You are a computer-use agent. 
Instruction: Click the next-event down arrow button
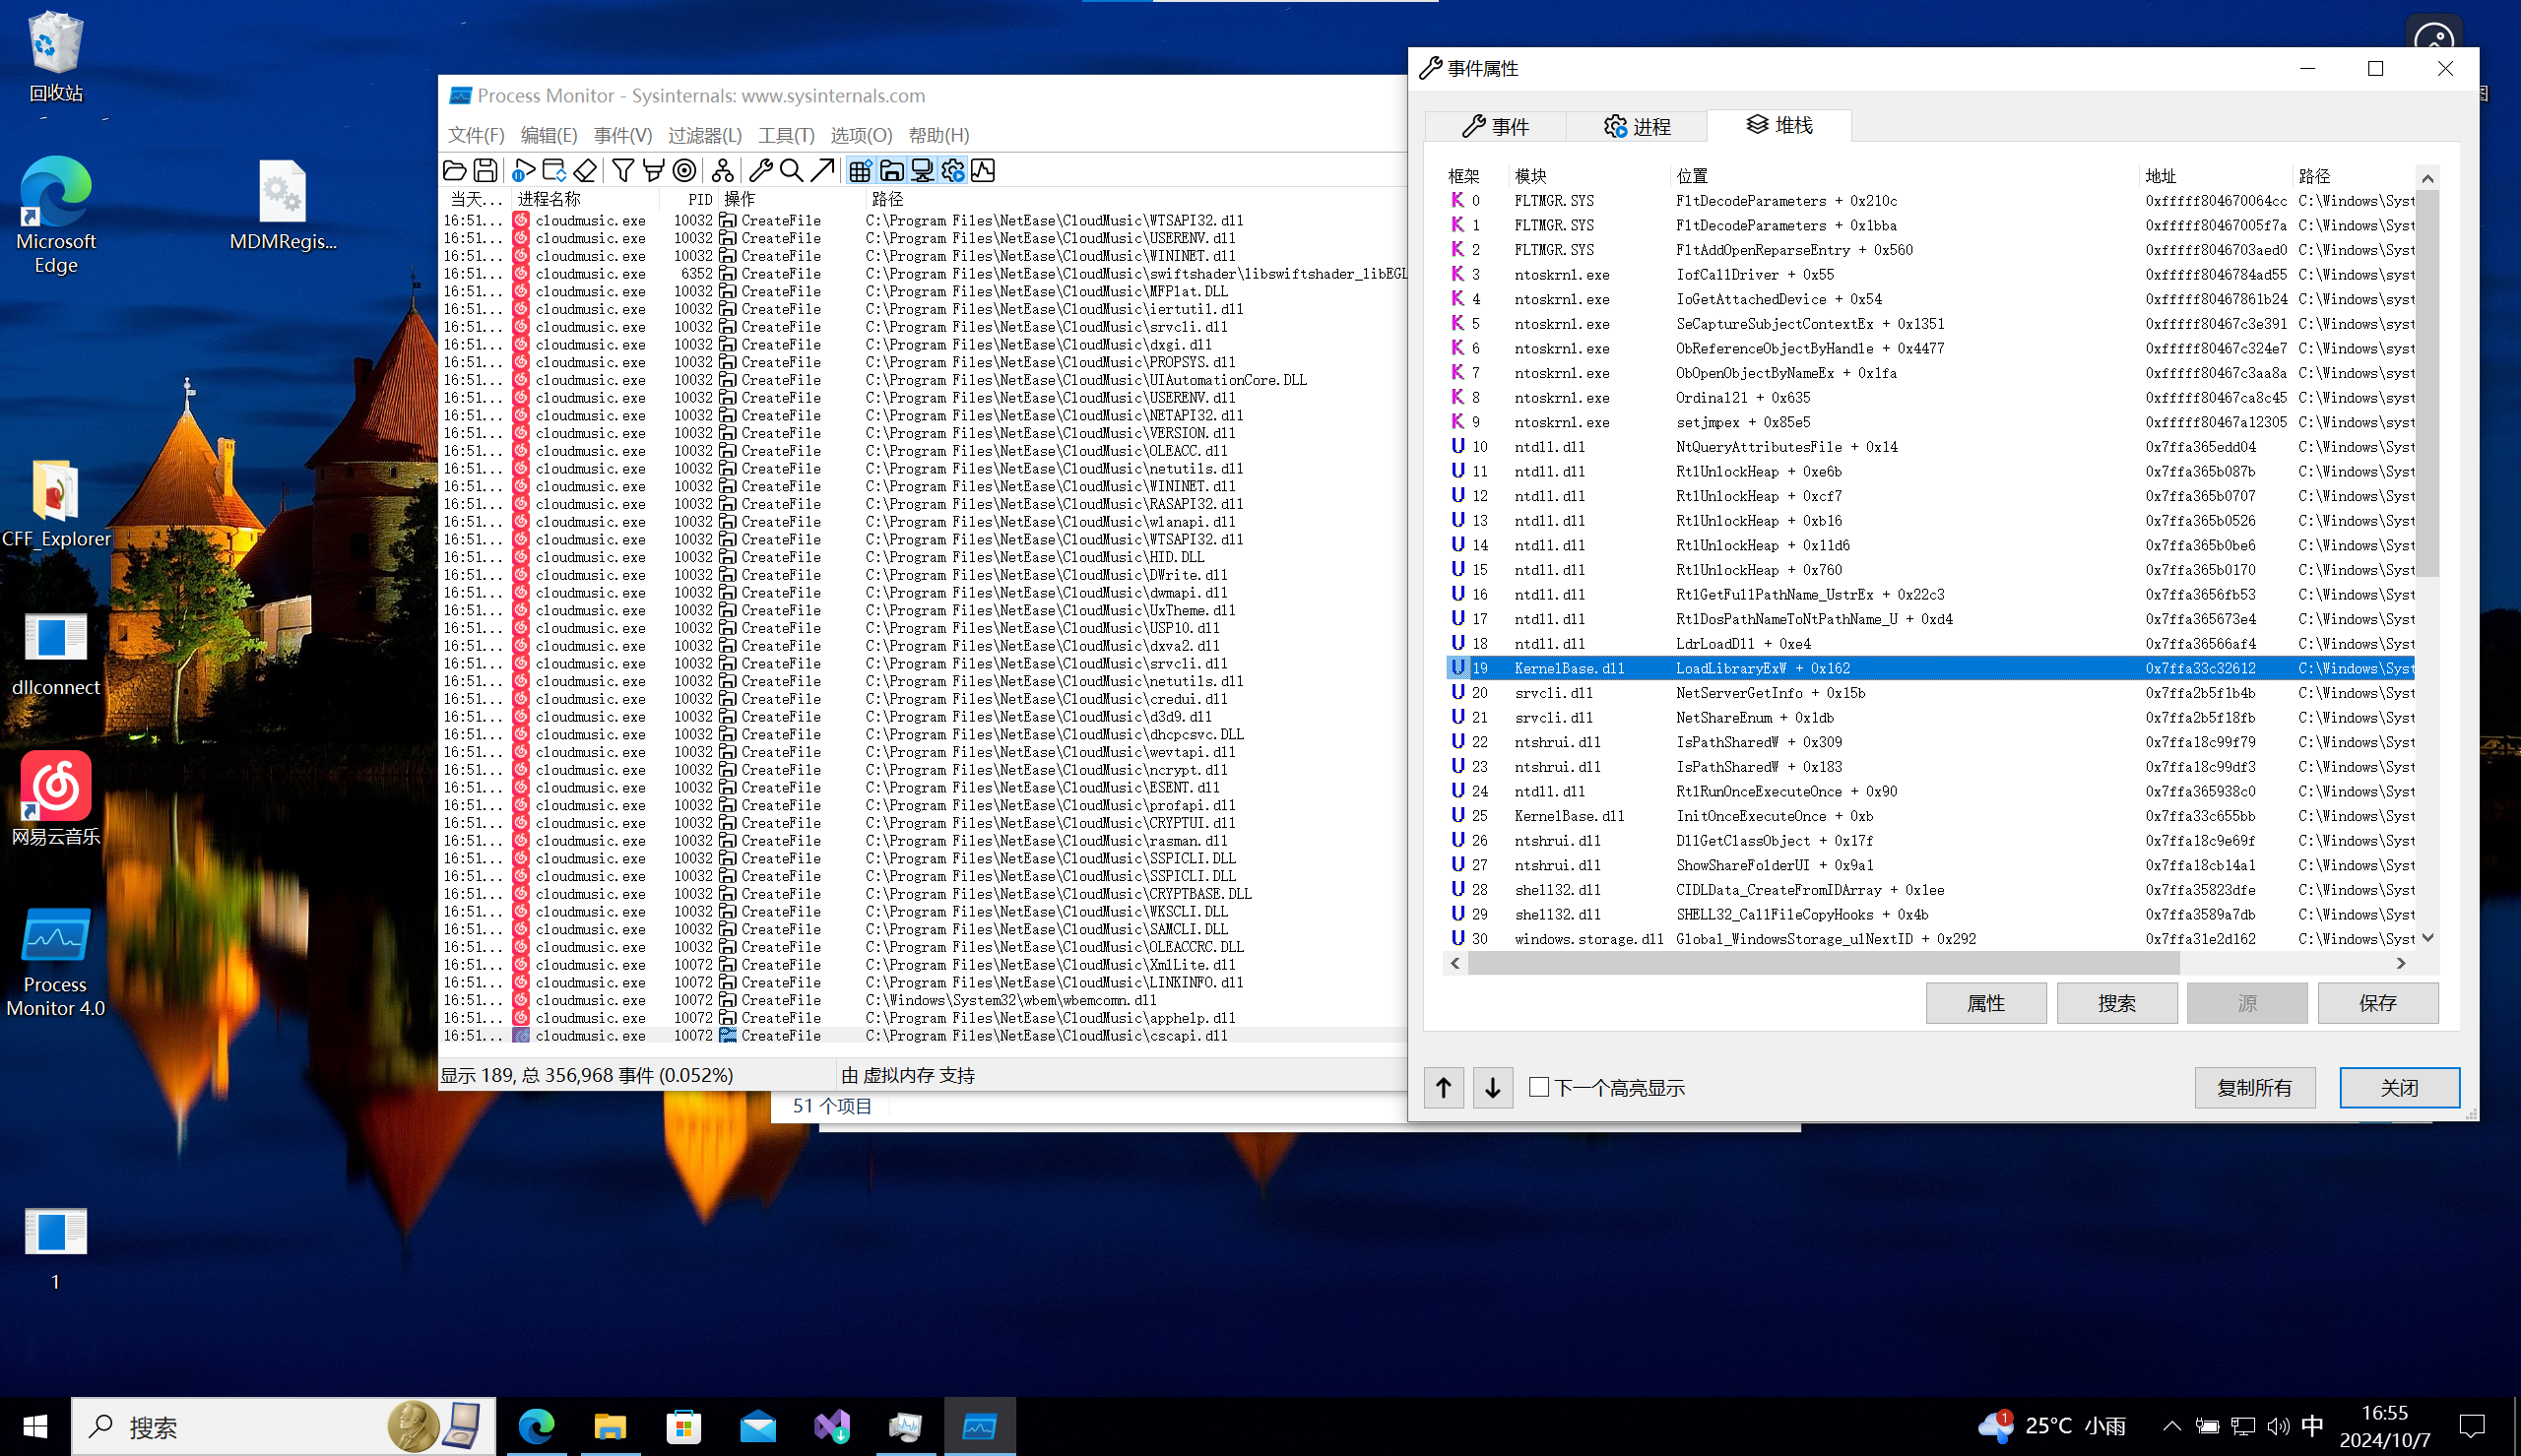click(x=1492, y=1087)
